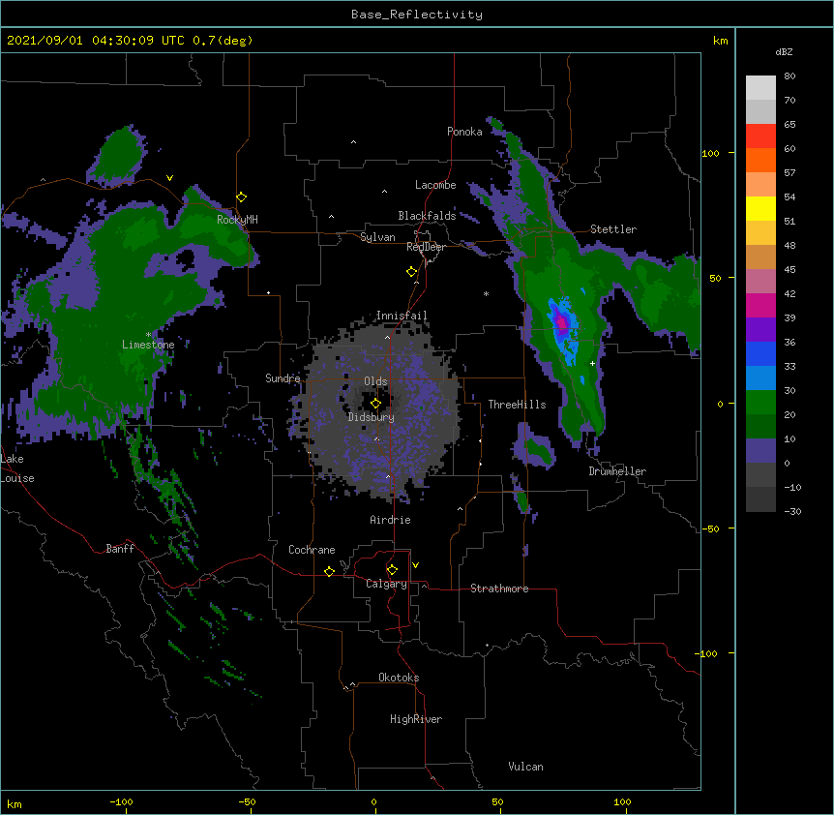Click the magenta storm core southwest of Stettler

click(x=561, y=322)
